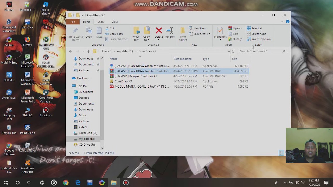Select [BAGAS31] Keygen CorelDraw X7 file

pos(179,76)
